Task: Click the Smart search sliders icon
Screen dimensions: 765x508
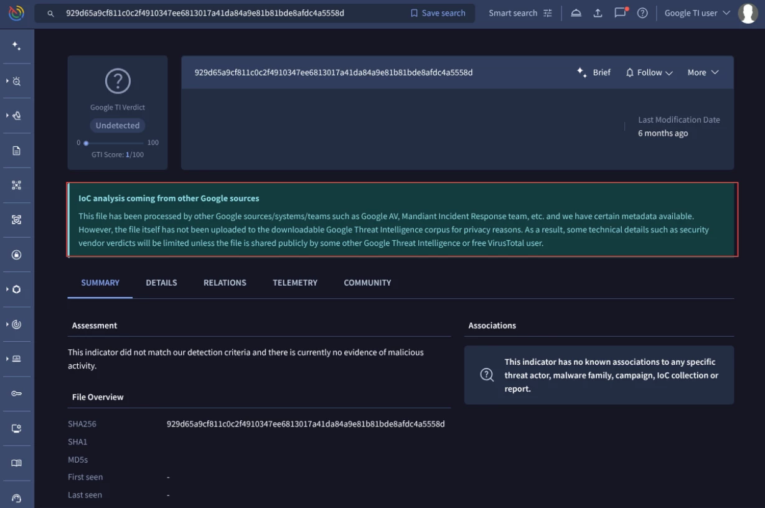Action: [x=548, y=13]
